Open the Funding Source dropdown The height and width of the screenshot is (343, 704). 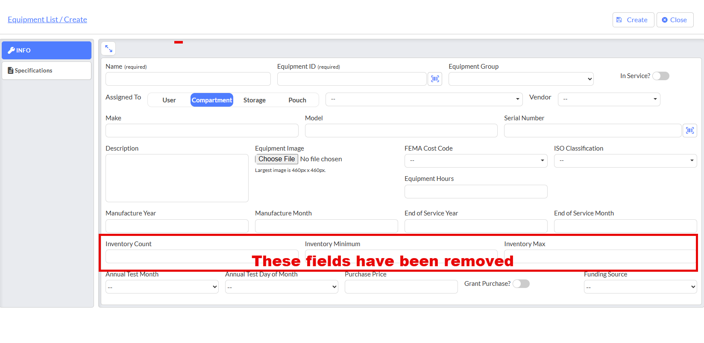pyautogui.click(x=640, y=287)
